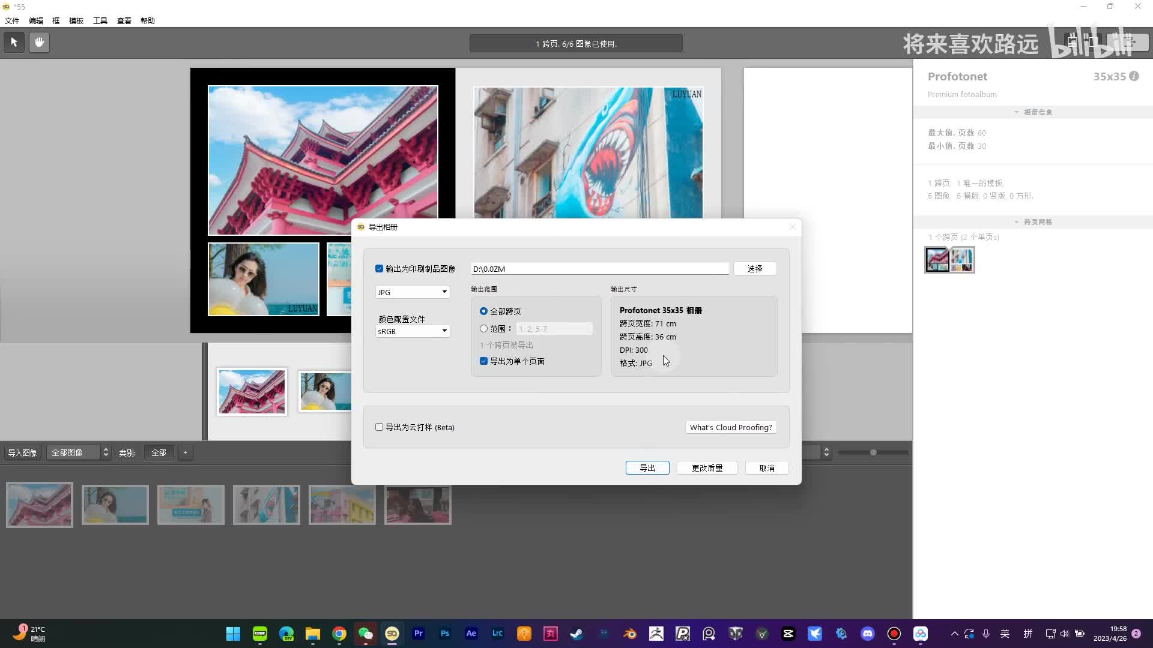
Task: Open the JPG format dropdown
Action: pyautogui.click(x=413, y=292)
